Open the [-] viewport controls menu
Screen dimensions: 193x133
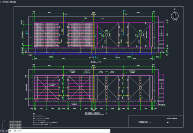[x=1, y=2]
